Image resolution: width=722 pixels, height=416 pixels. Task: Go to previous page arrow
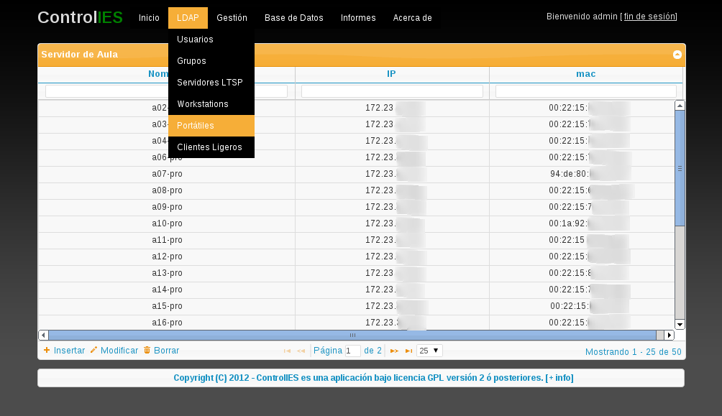coord(301,351)
